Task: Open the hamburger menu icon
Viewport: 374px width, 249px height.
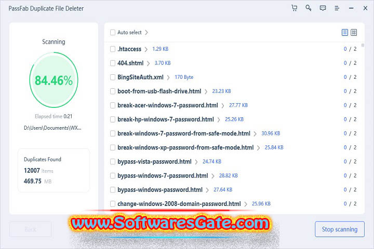Action: (x=337, y=8)
